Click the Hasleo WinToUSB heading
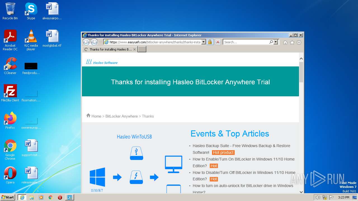This screenshot has width=358, height=201. [x=135, y=137]
